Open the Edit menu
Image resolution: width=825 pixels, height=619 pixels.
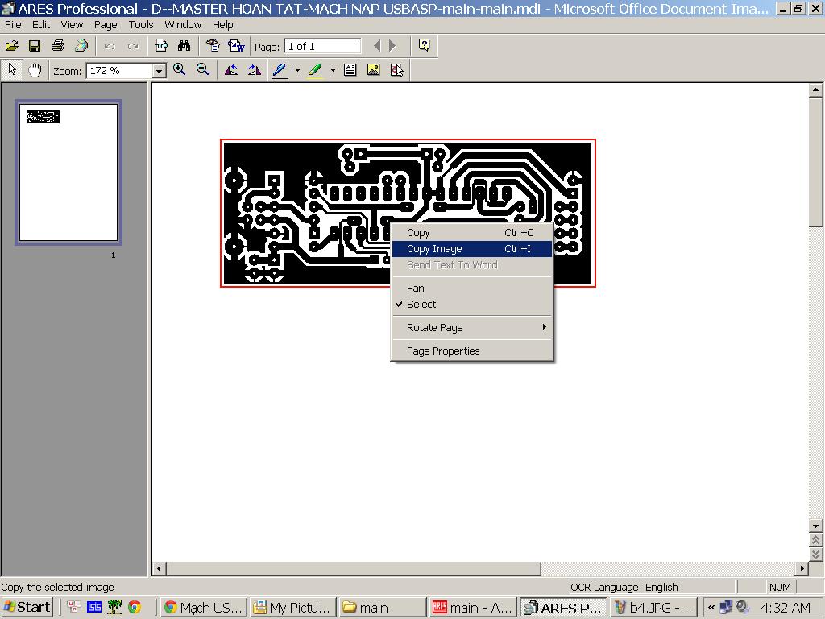coord(41,25)
